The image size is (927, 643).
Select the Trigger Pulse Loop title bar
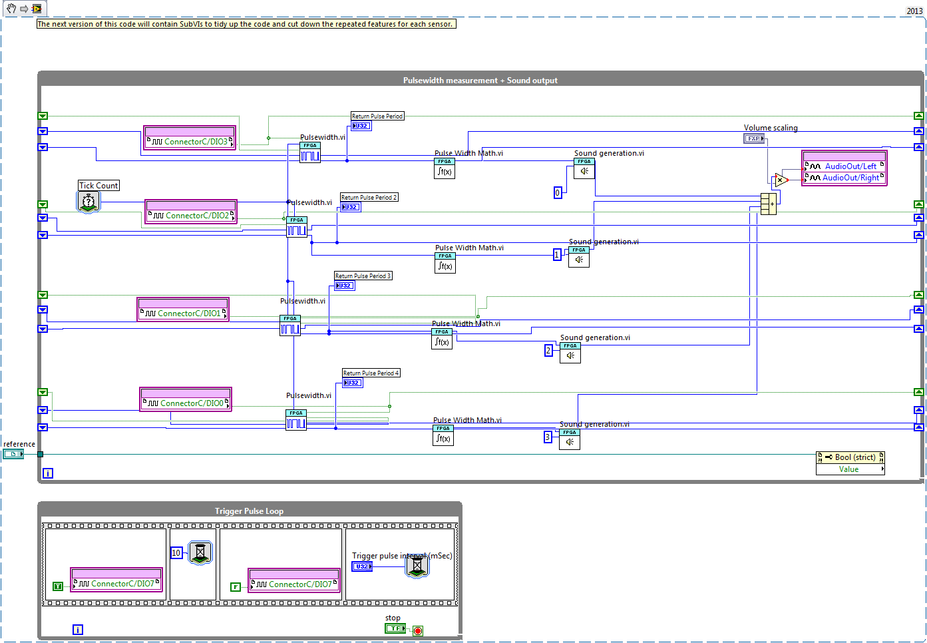pos(249,511)
